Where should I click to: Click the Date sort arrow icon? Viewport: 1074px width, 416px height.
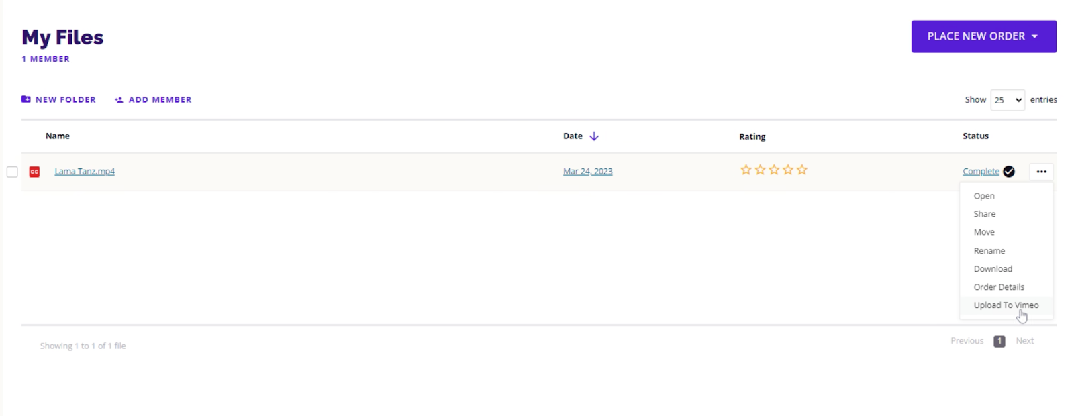click(x=595, y=136)
